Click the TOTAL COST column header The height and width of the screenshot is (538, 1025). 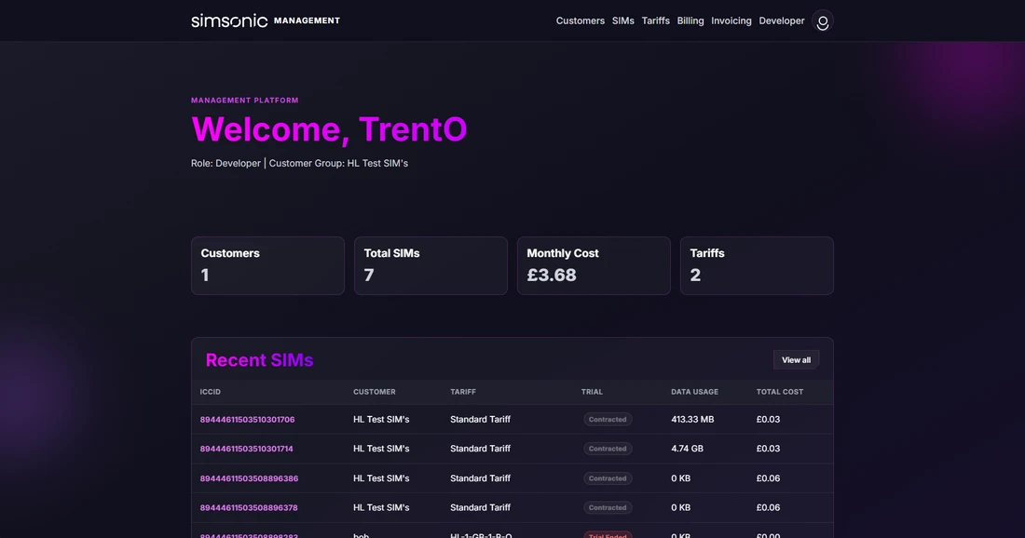pos(780,392)
